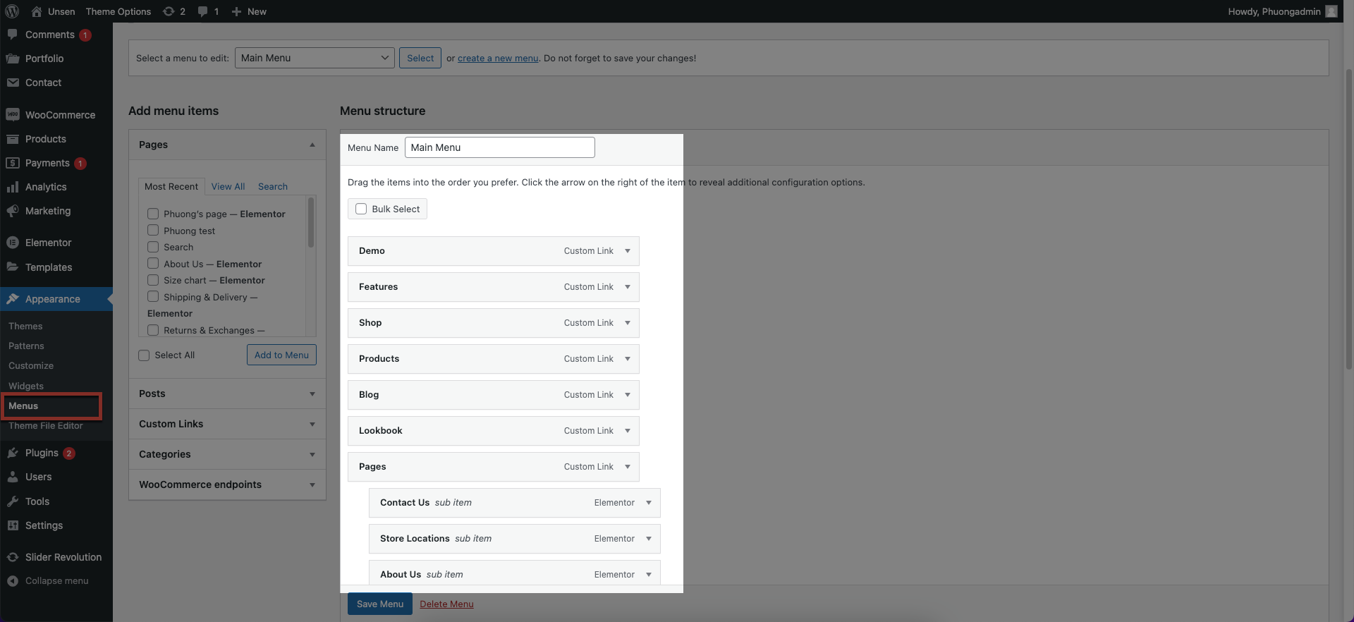Open the Select a menu to edit dropdown
The width and height of the screenshot is (1354, 622).
315,58
